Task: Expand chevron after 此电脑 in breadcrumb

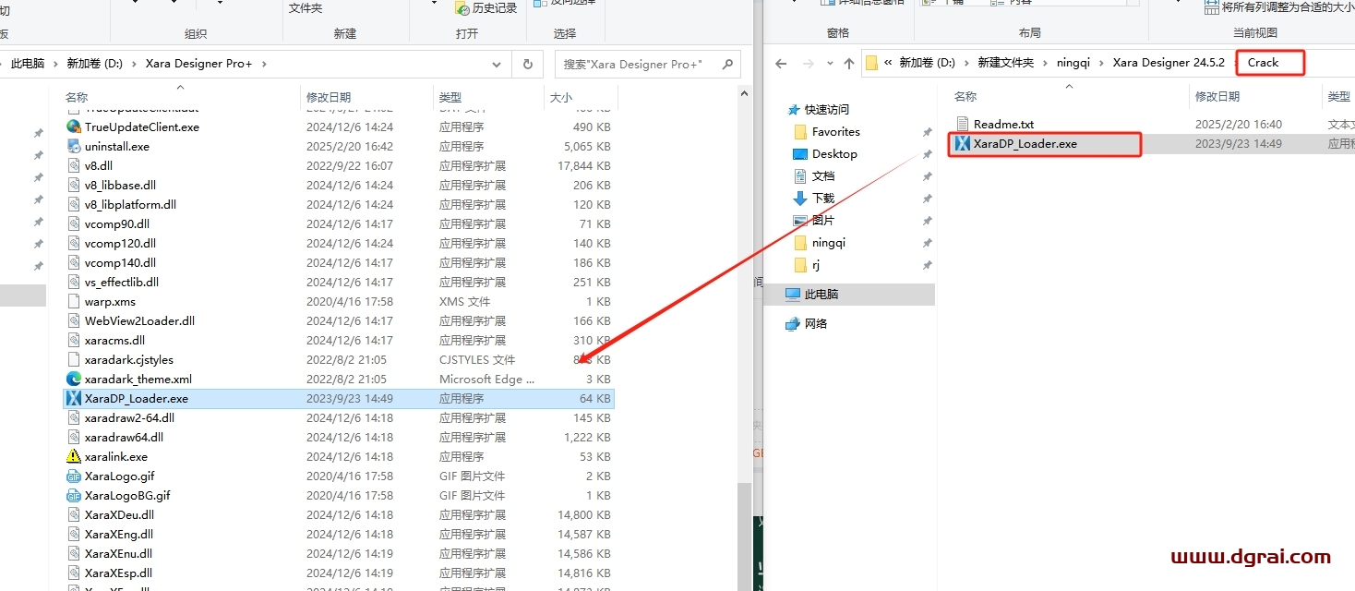Action: click(x=55, y=64)
